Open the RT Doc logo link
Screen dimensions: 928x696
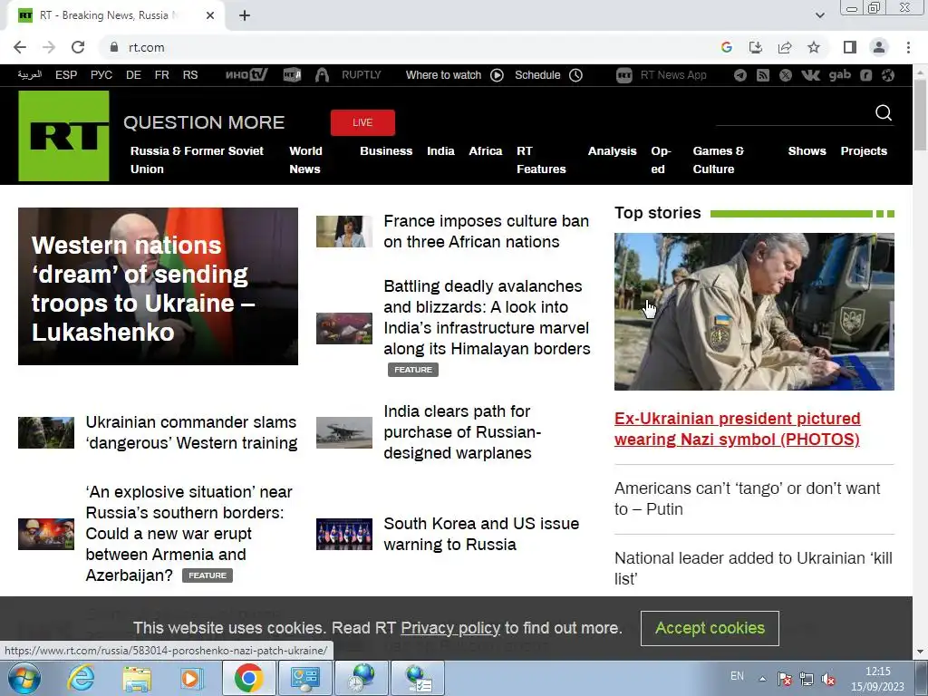292,75
